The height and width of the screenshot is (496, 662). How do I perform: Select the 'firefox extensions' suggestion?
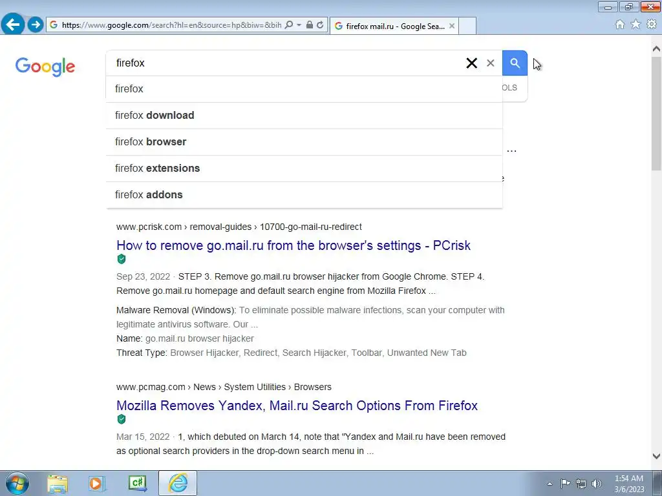(x=304, y=169)
